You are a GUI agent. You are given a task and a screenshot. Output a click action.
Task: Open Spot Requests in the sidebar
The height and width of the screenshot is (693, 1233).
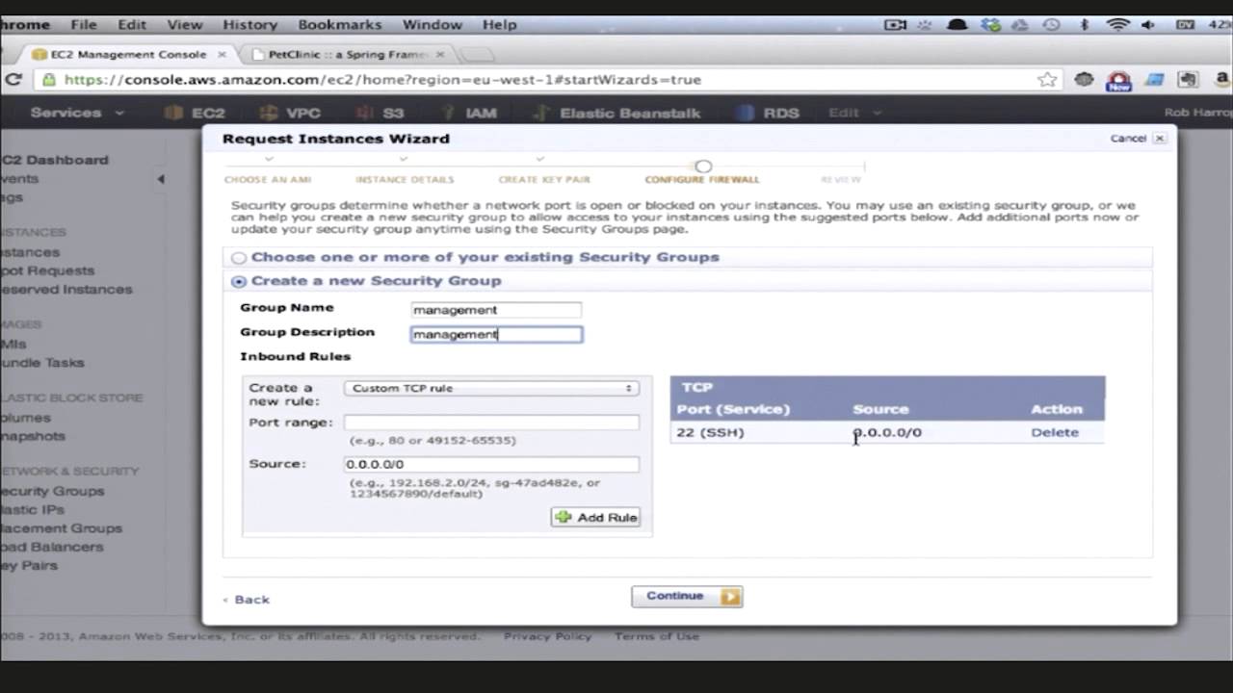tap(48, 271)
